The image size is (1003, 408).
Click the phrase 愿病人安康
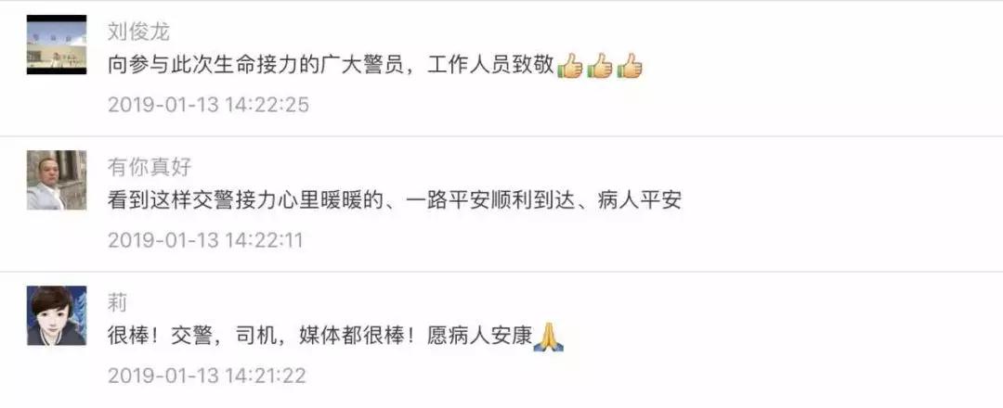[480, 338]
